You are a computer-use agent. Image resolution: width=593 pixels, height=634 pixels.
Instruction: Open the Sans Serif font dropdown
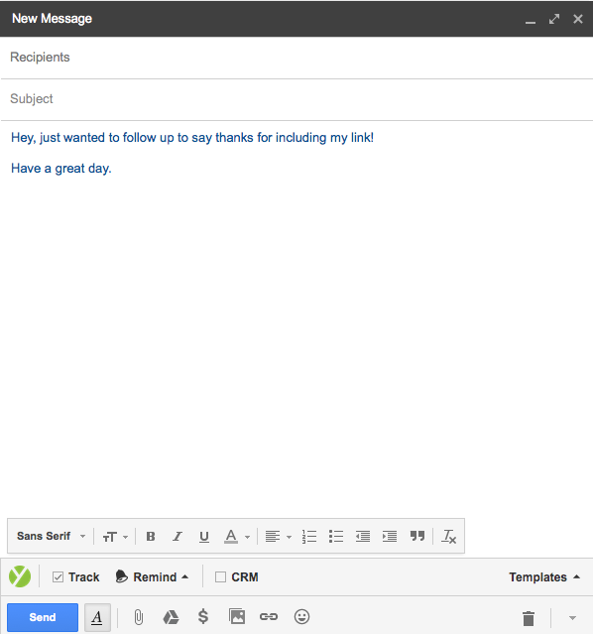[x=51, y=536]
